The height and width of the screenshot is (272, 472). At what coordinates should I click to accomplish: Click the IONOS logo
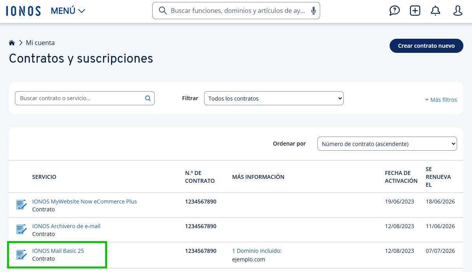click(x=24, y=11)
